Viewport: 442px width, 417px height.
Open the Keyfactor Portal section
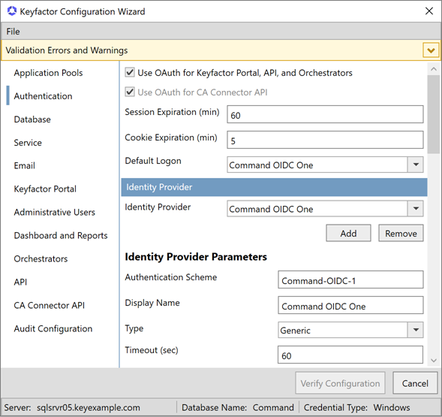[45, 189]
